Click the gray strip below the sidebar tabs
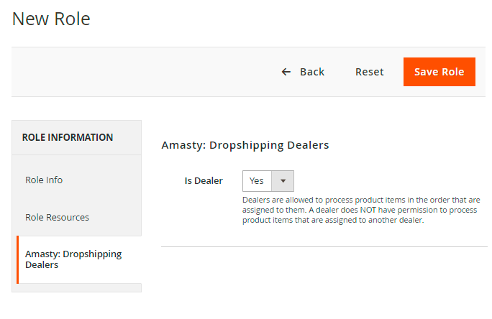The width and height of the screenshot is (492, 319). pos(76,288)
